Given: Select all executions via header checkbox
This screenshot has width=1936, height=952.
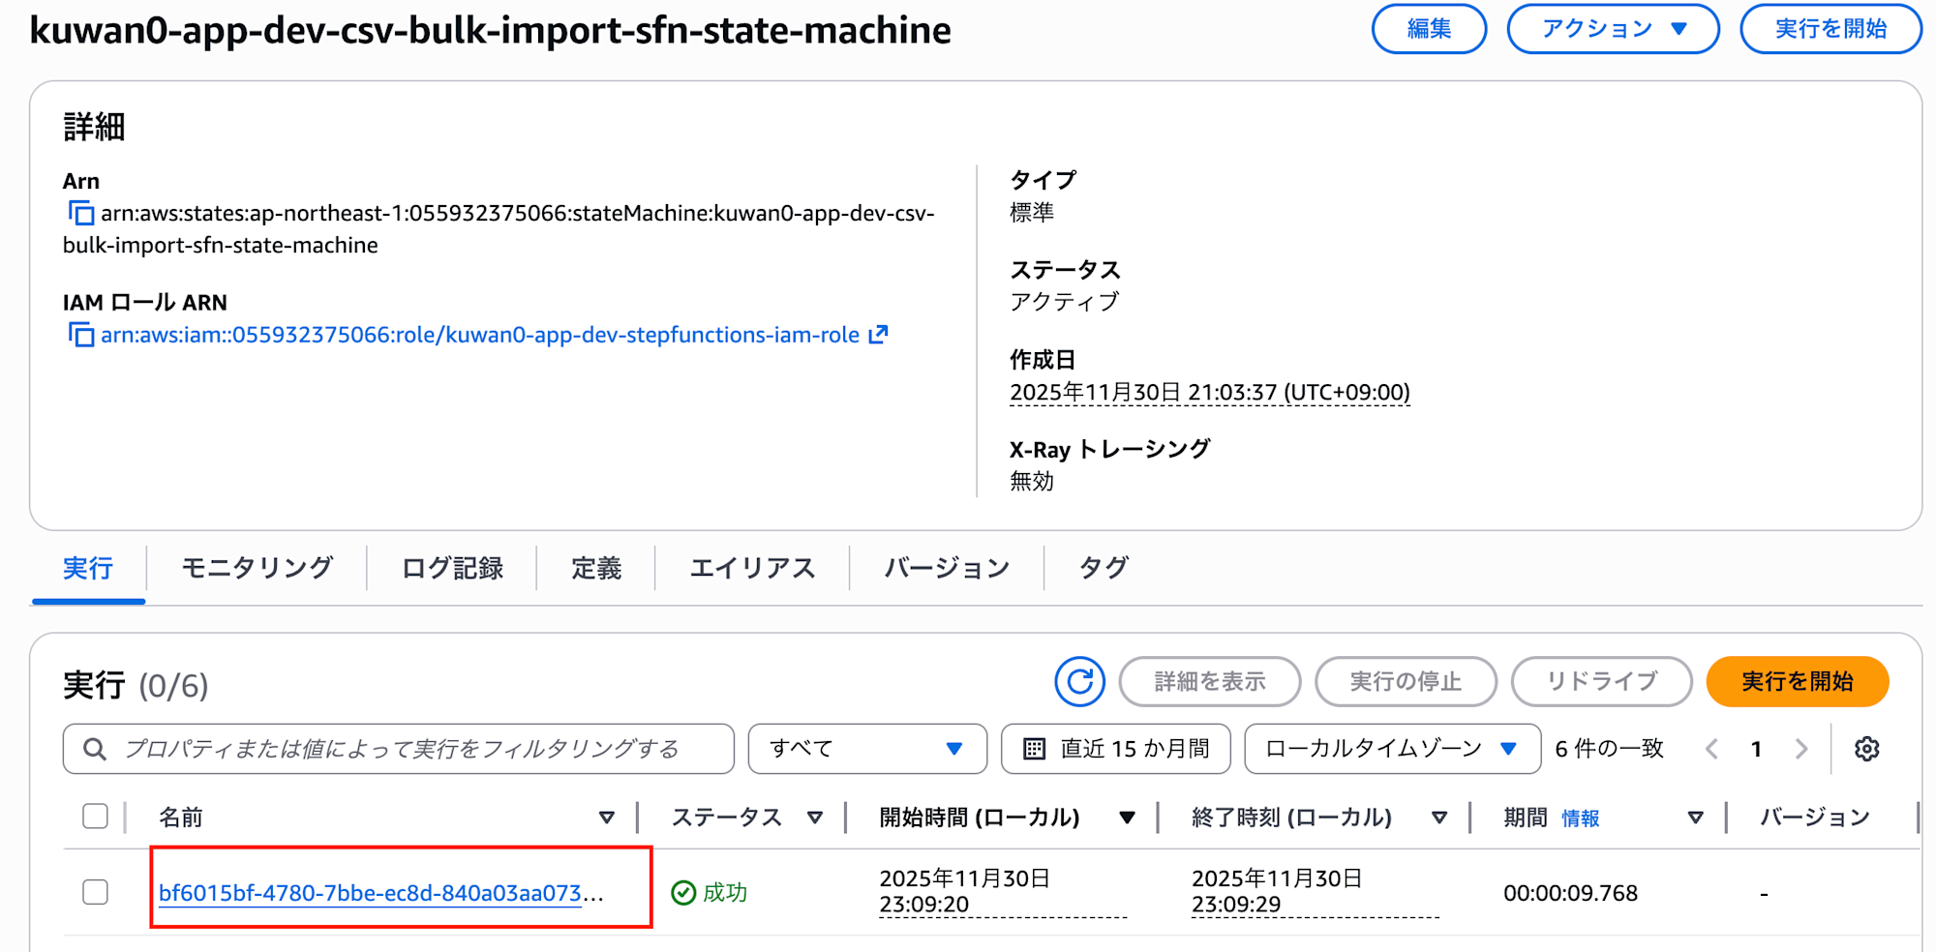Looking at the screenshot, I should click(95, 817).
